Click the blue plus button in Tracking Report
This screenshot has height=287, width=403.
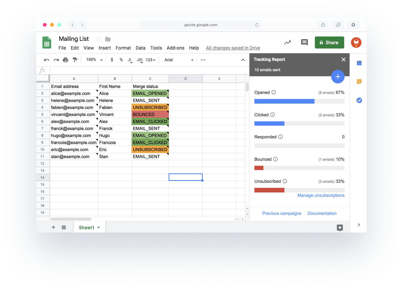point(338,77)
